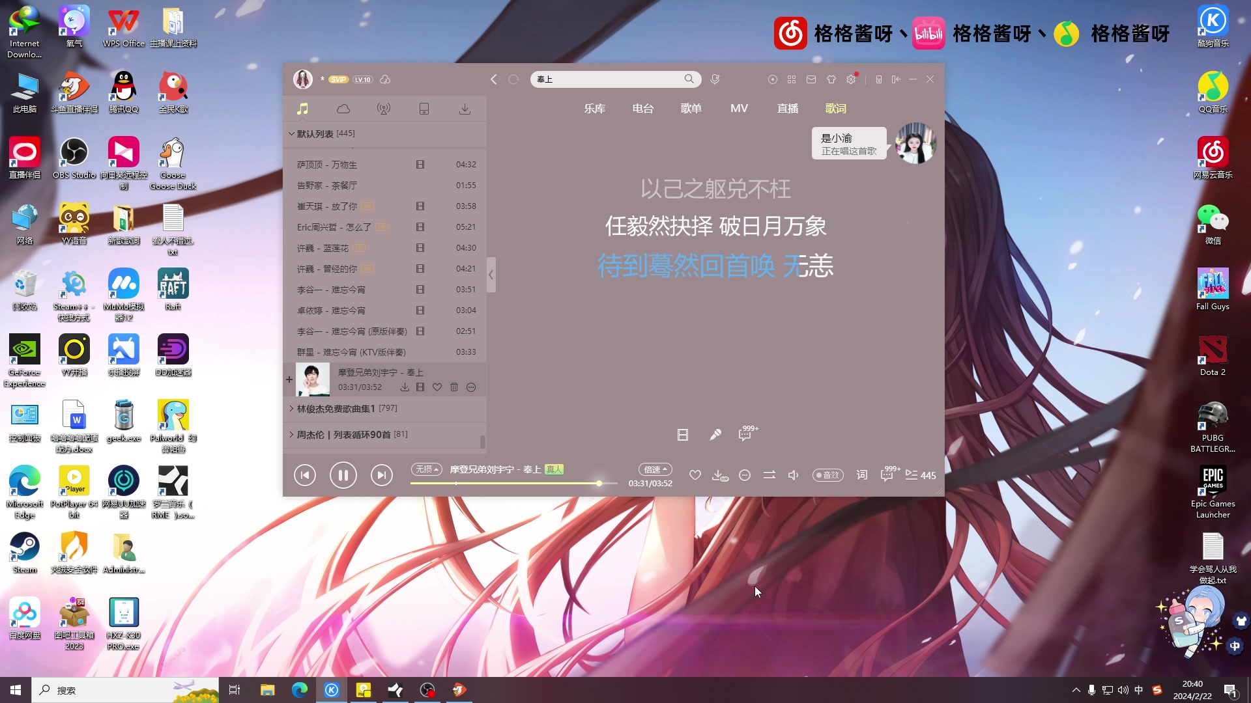Click the cloud sync icon beside LV.10
The image size is (1251, 703).
coord(385,79)
